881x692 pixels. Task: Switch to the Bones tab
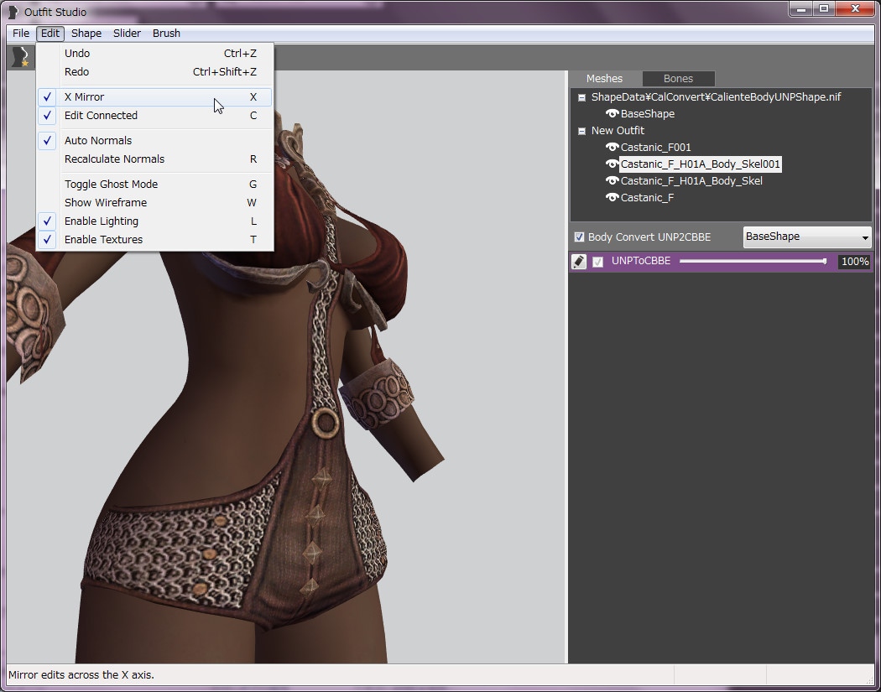(x=678, y=79)
